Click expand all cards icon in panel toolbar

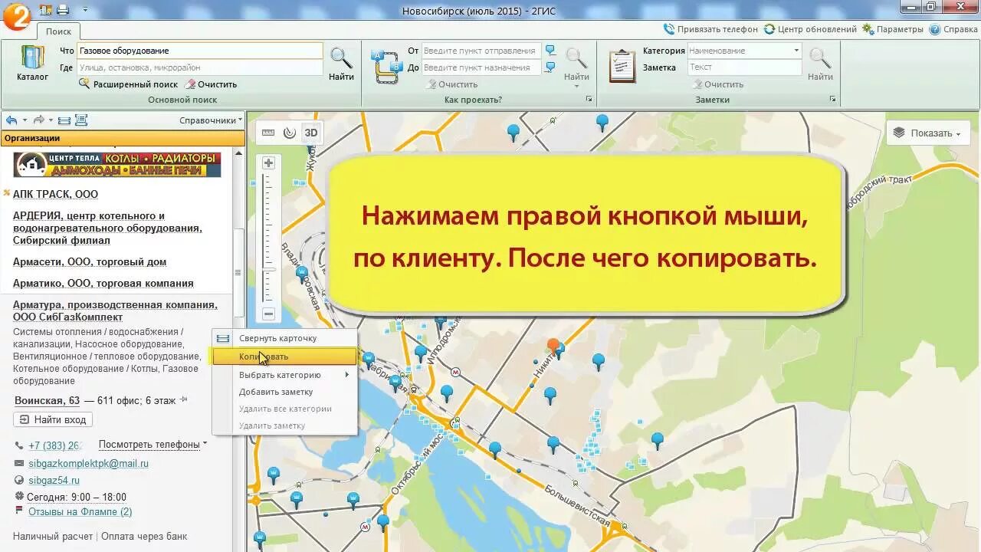click(81, 120)
